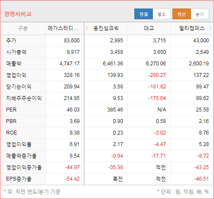214x199 pixels.
Task: Click the 2,600.19 revenue value
Action: point(199,64)
